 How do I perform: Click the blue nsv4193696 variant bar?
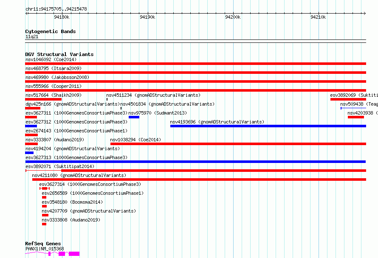click(268, 126)
